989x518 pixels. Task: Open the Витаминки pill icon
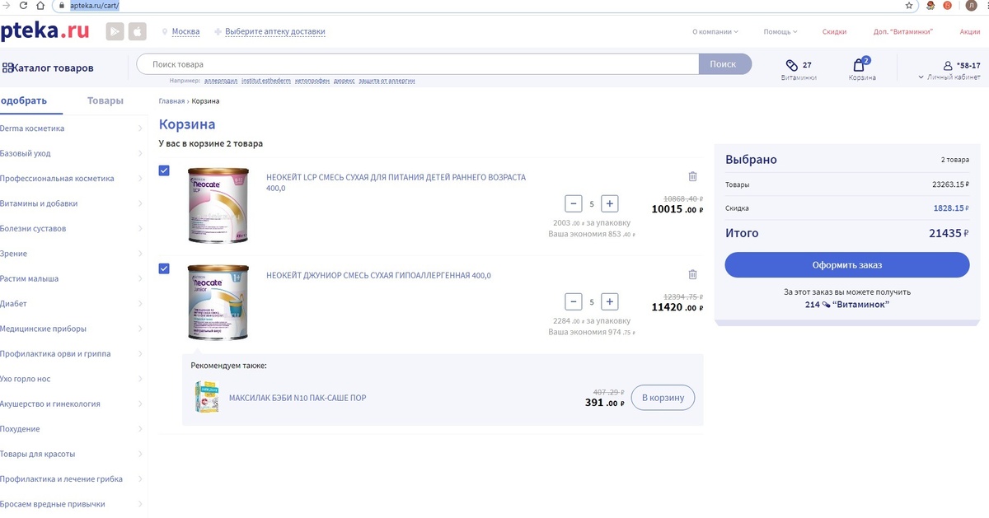(792, 65)
